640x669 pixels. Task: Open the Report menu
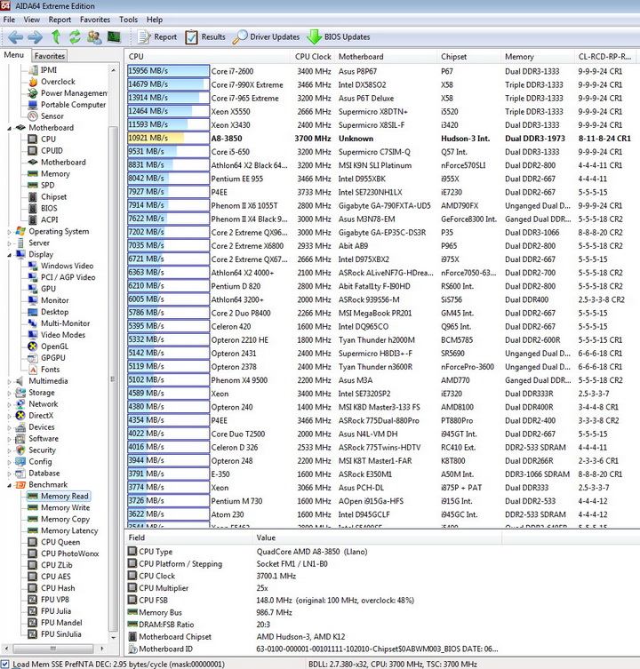tap(60, 20)
